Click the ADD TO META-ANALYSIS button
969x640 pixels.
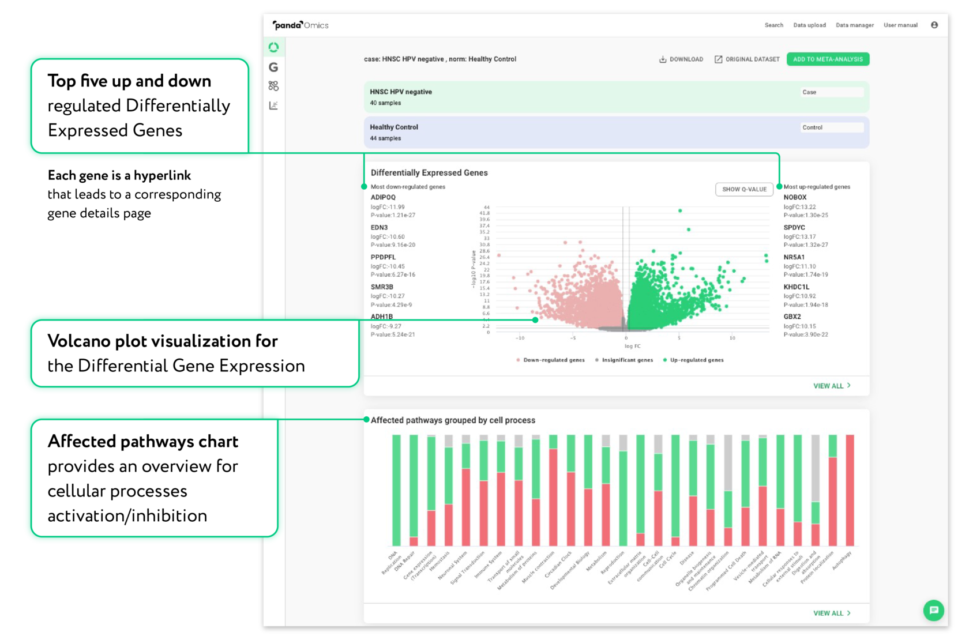click(828, 59)
